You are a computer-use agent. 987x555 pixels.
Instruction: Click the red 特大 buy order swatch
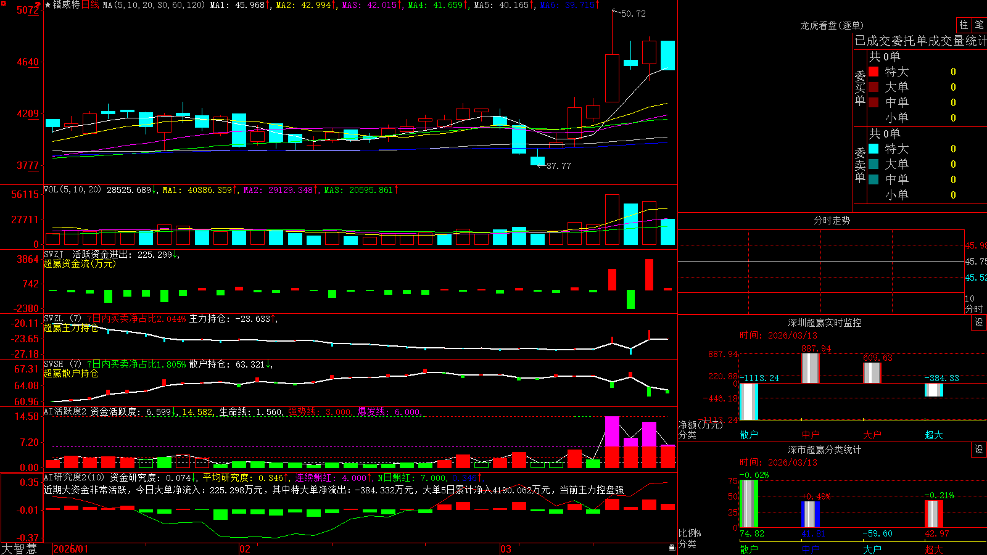(x=873, y=72)
